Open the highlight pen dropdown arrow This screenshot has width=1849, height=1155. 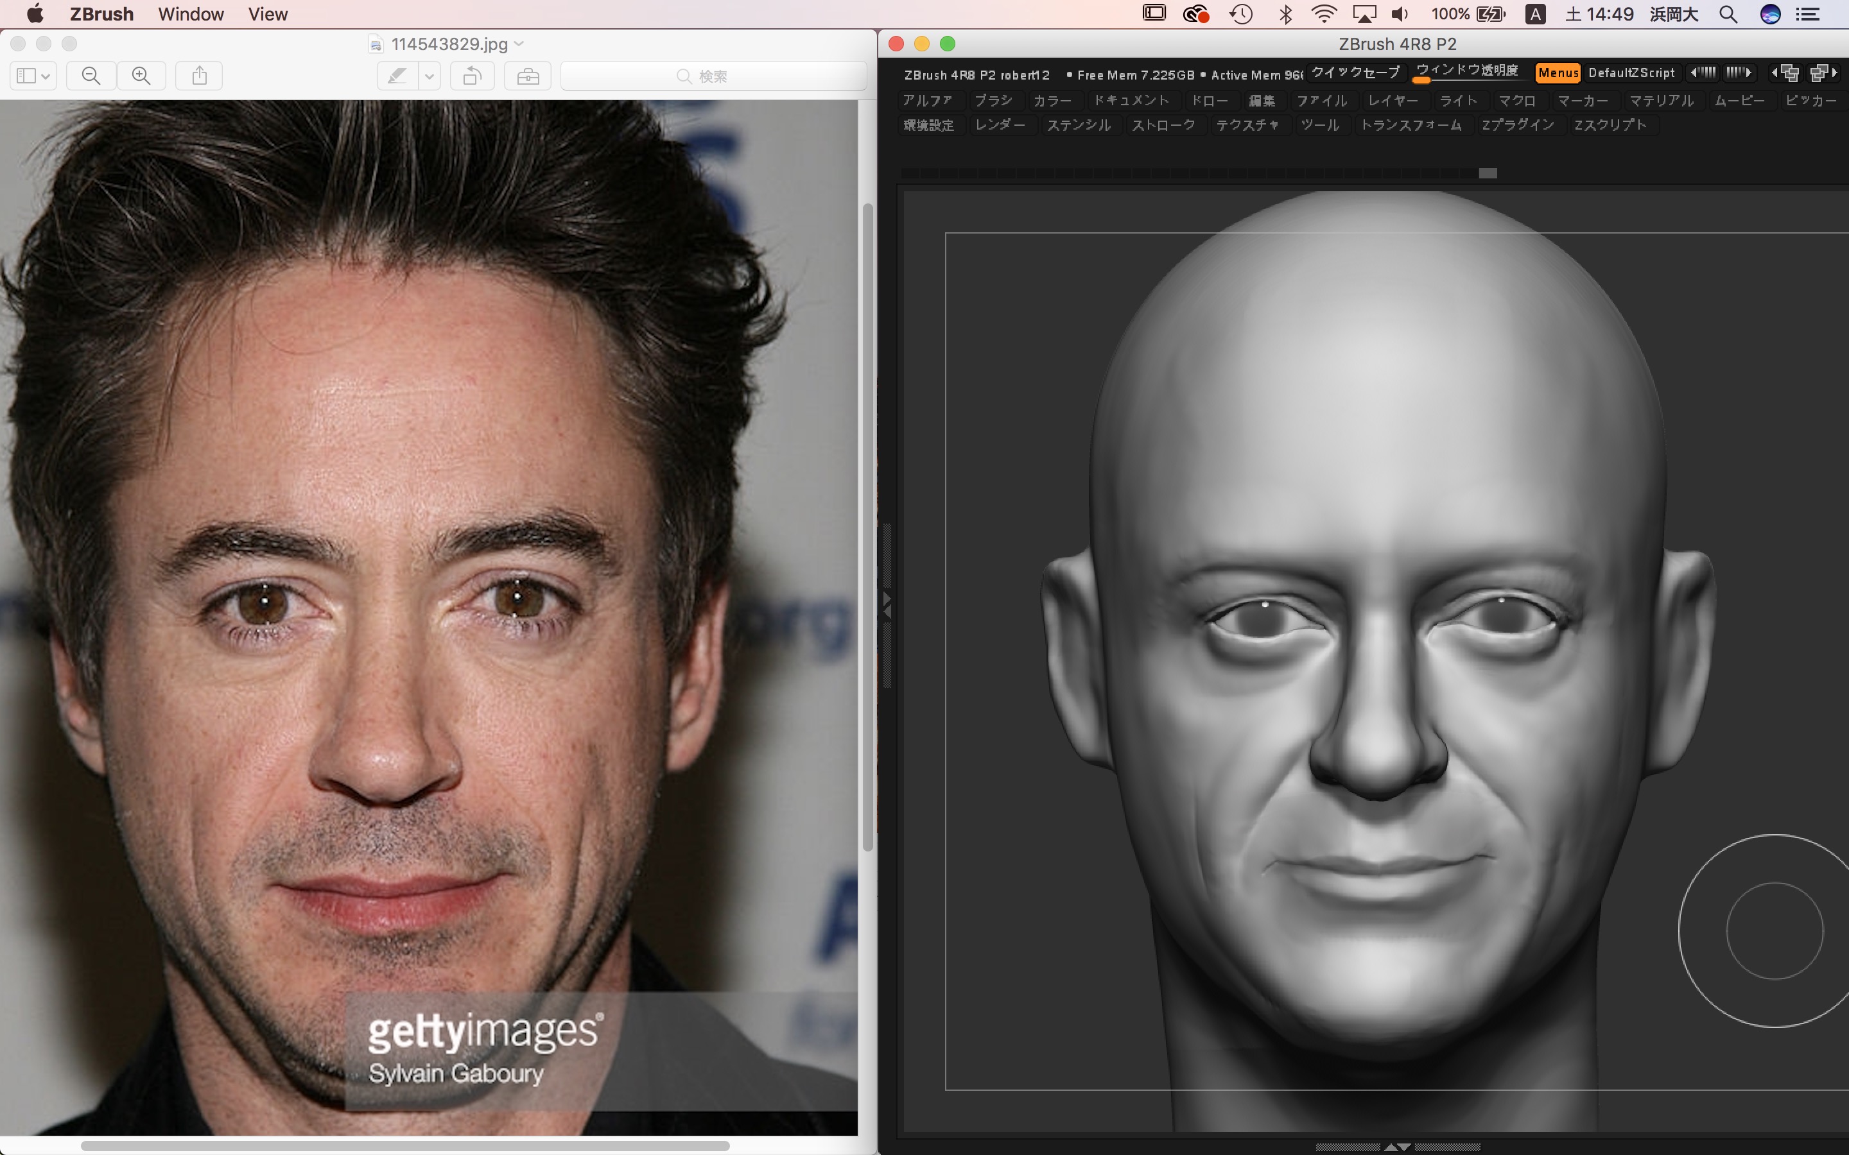[x=430, y=76]
